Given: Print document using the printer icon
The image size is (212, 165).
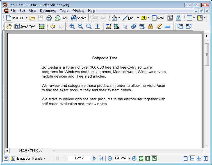Looking at the screenshot, I should 49,18.
